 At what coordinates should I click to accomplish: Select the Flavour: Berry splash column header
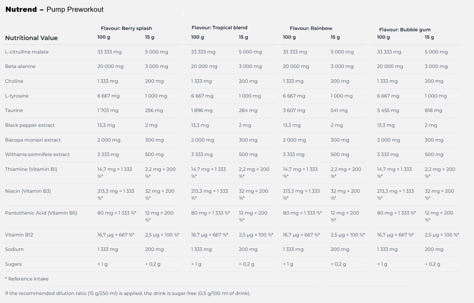point(126,28)
